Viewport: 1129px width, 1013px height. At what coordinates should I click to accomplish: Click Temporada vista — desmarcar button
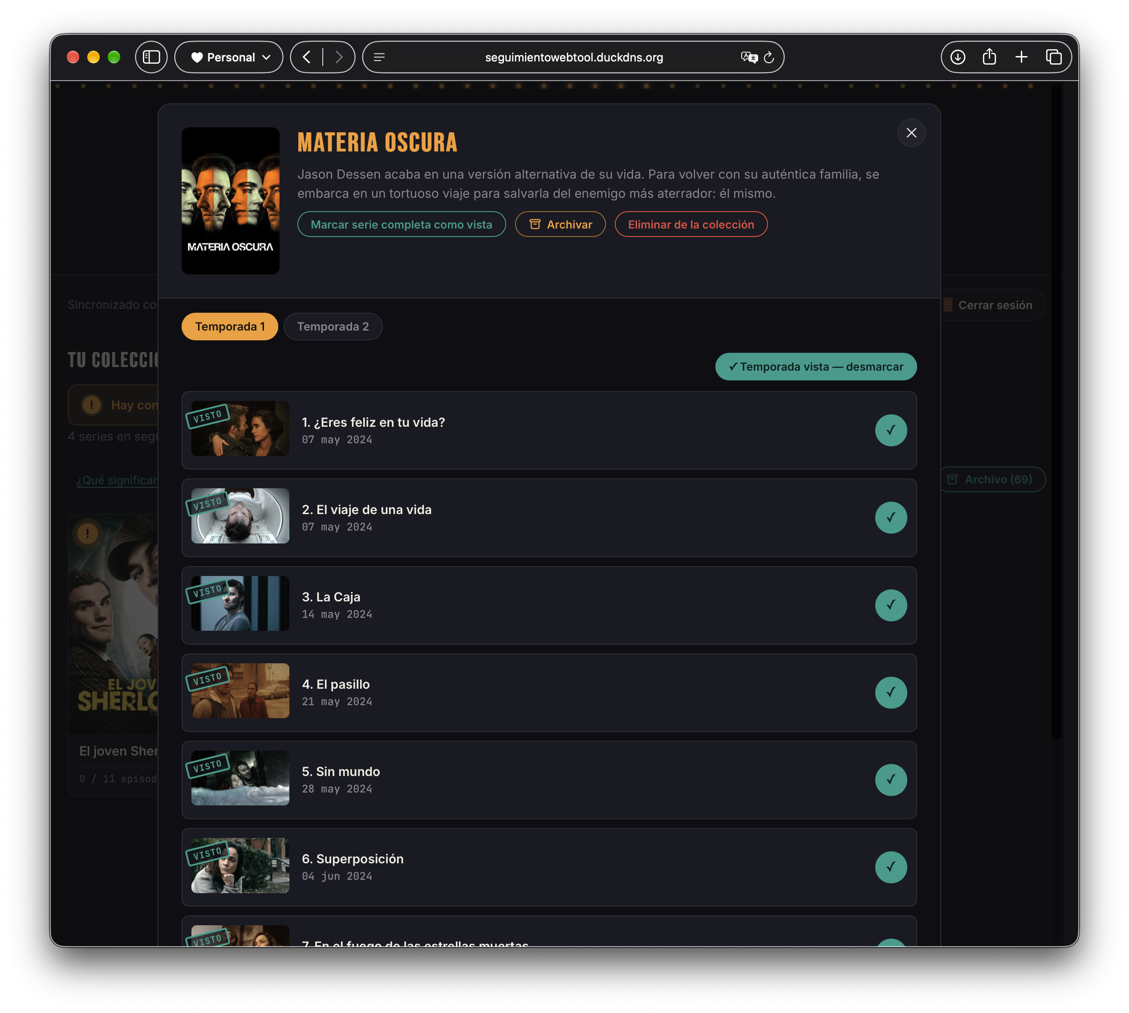tap(815, 367)
